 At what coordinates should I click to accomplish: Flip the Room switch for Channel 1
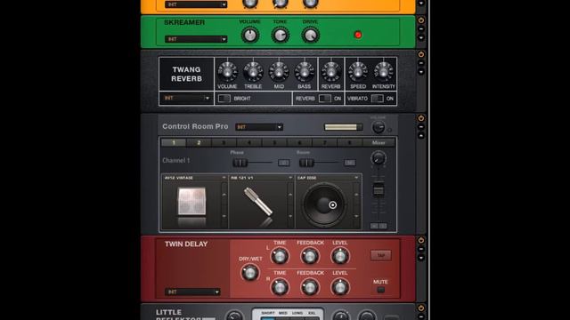[306, 163]
